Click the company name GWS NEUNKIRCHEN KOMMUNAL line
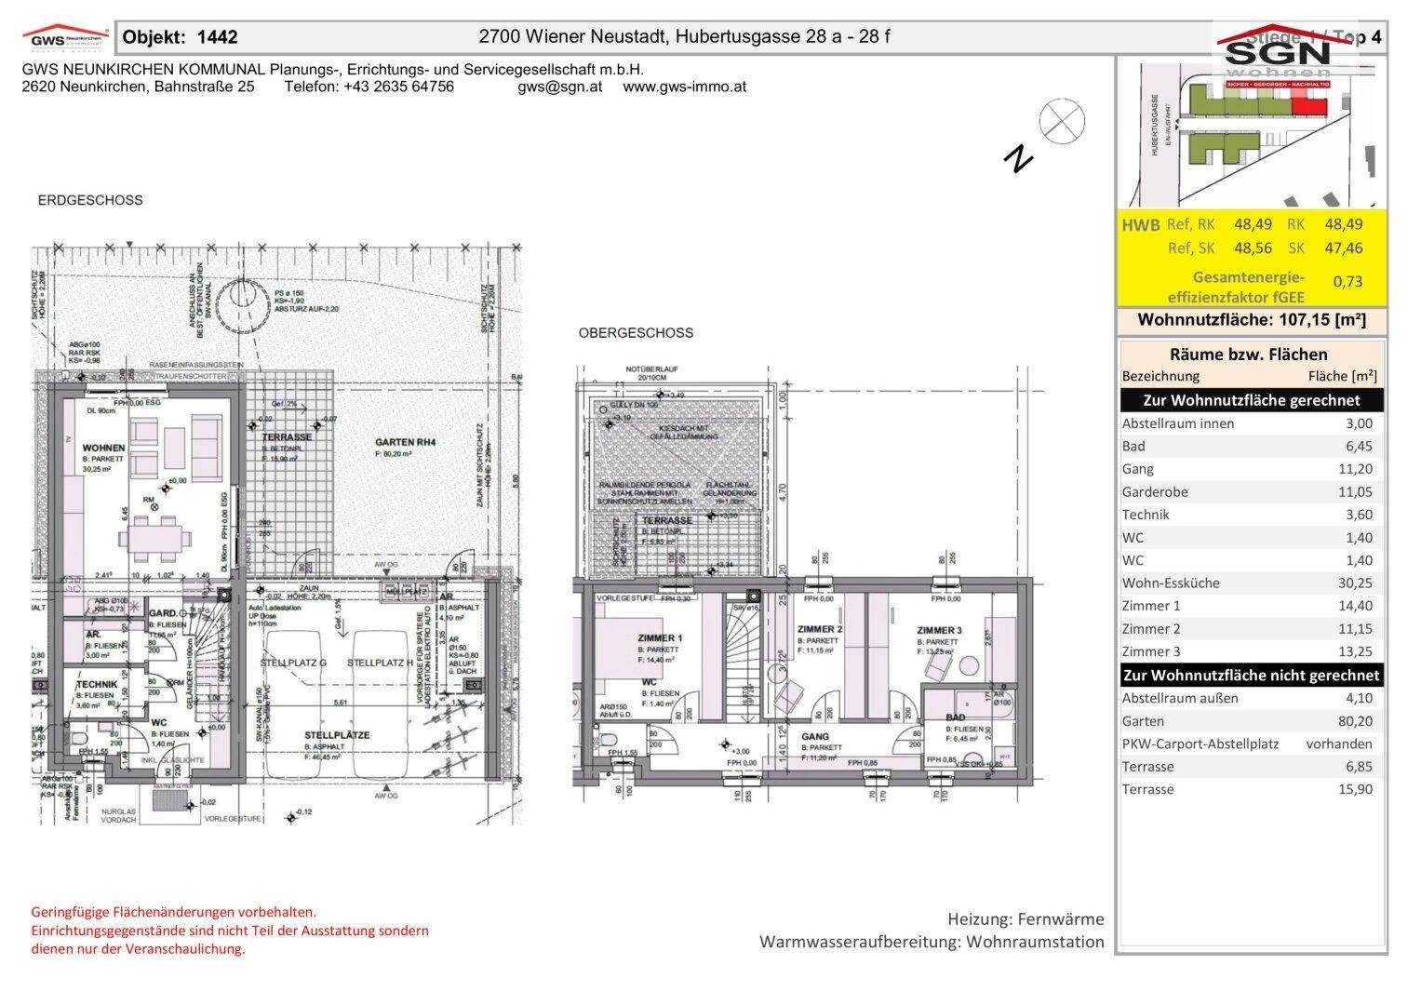 [332, 70]
